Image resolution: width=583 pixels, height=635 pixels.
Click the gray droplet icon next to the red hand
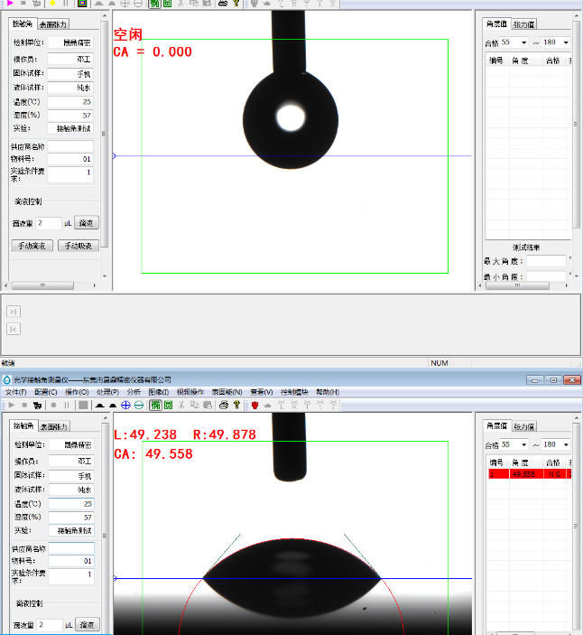click(267, 405)
